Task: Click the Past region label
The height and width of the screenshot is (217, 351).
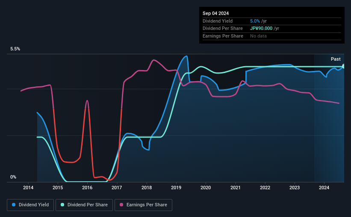Action: pos(336,59)
